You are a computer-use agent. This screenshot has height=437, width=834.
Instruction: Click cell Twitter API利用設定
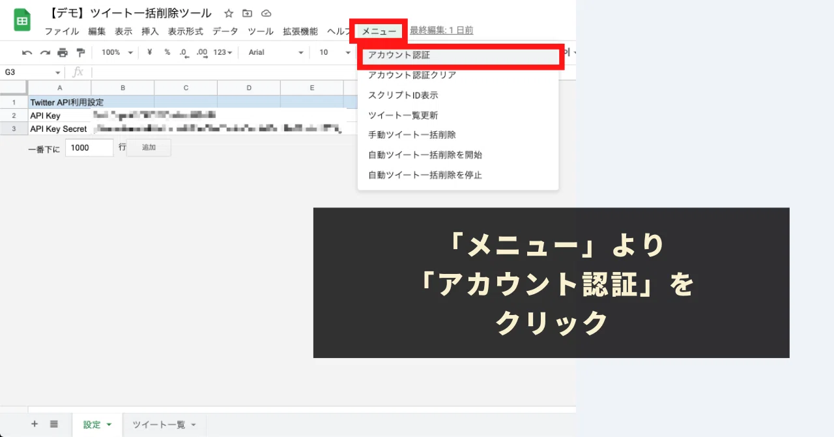tap(60, 102)
